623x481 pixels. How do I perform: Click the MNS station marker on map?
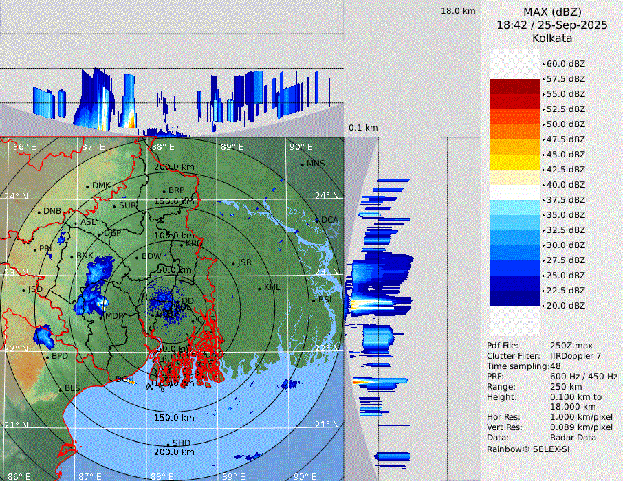pyautogui.click(x=303, y=164)
